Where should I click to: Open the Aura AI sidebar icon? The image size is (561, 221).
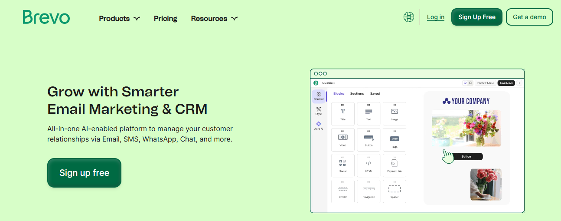[319, 126]
